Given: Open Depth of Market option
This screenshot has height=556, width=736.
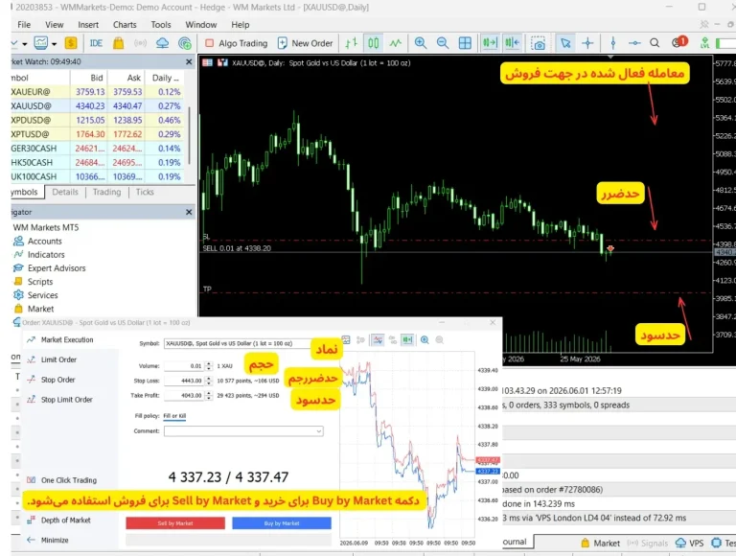Looking at the screenshot, I should point(66,521).
